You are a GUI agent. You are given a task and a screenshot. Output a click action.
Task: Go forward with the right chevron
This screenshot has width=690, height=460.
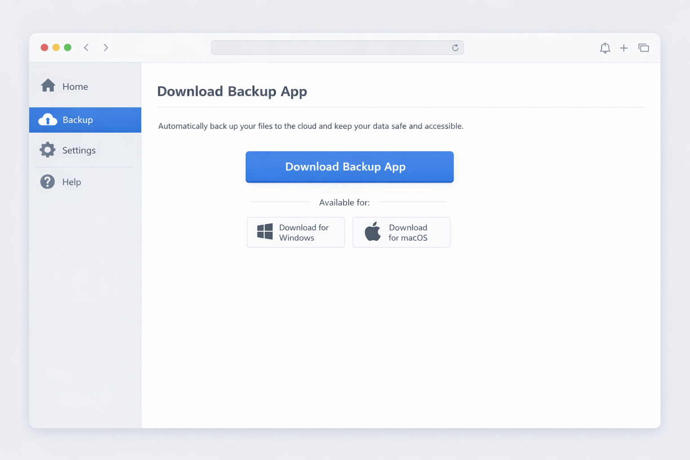click(x=106, y=48)
